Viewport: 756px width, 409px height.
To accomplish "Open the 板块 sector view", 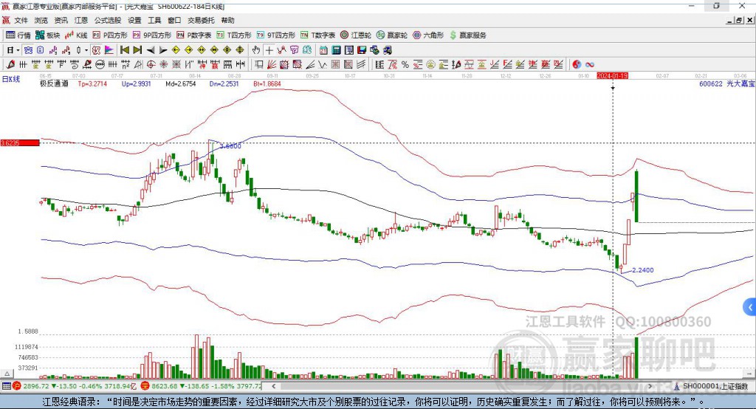I will [x=48, y=35].
